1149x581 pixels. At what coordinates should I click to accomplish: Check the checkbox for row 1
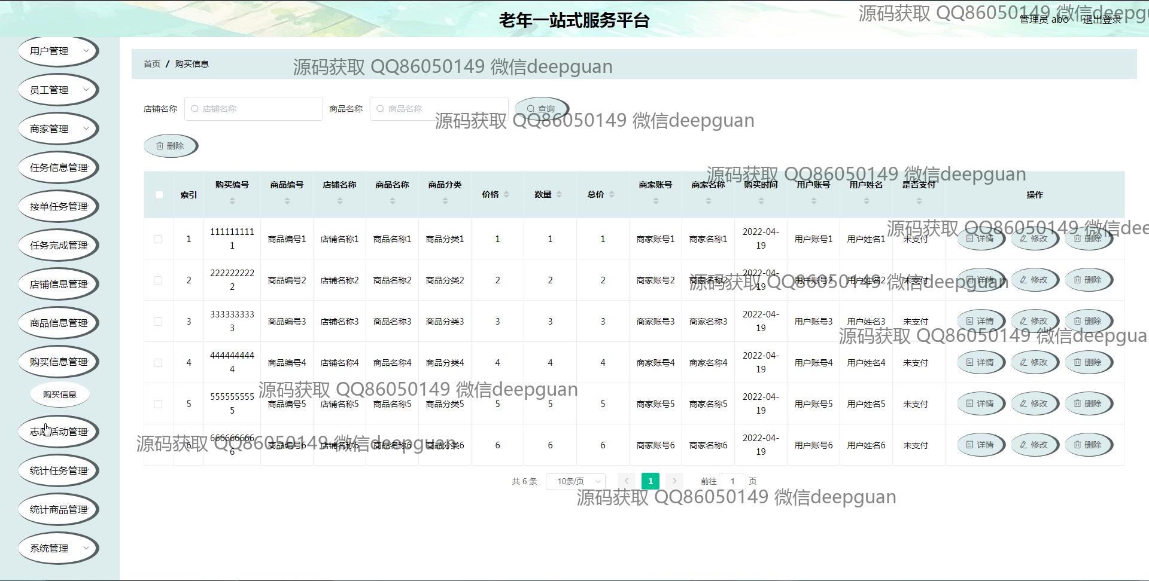click(158, 239)
